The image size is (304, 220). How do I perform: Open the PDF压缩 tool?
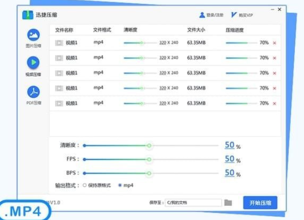[x=33, y=95]
